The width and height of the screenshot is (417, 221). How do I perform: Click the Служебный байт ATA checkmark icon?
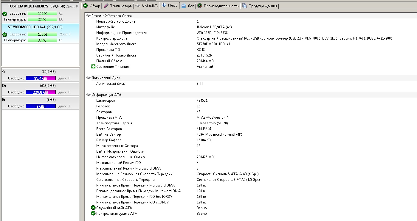93,208
